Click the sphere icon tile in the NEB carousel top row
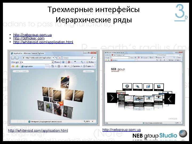 pos(127,87)
